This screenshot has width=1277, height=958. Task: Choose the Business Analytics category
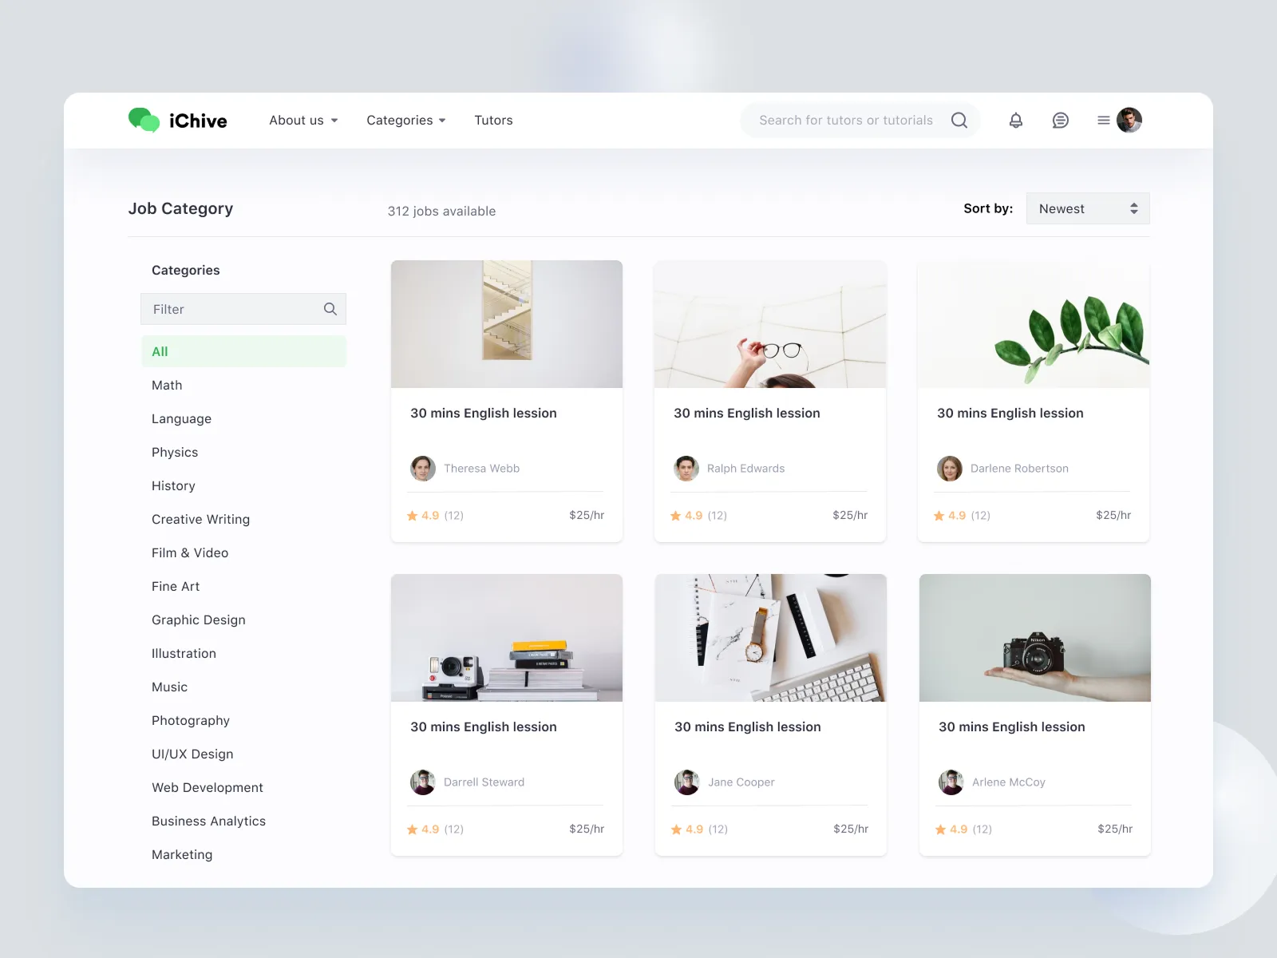208,821
